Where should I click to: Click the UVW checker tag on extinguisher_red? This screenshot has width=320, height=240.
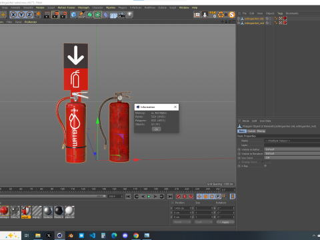(x=281, y=23)
